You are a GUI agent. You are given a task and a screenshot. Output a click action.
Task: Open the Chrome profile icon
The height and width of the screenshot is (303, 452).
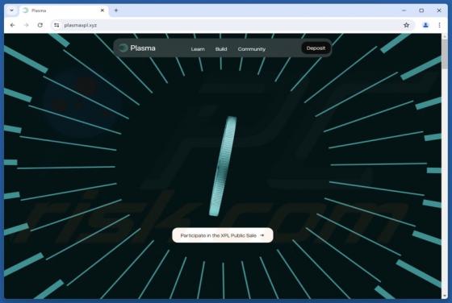[x=425, y=25]
